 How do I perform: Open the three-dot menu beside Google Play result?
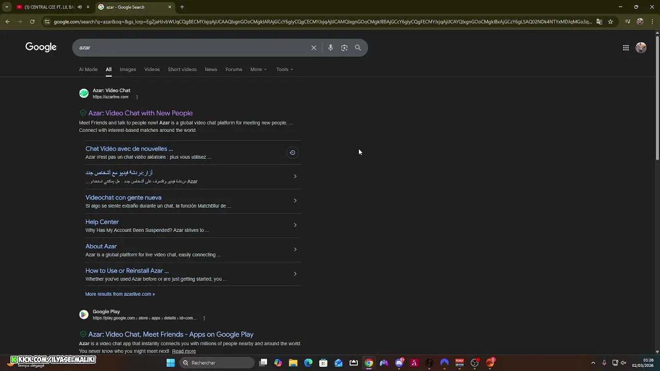coord(204,318)
